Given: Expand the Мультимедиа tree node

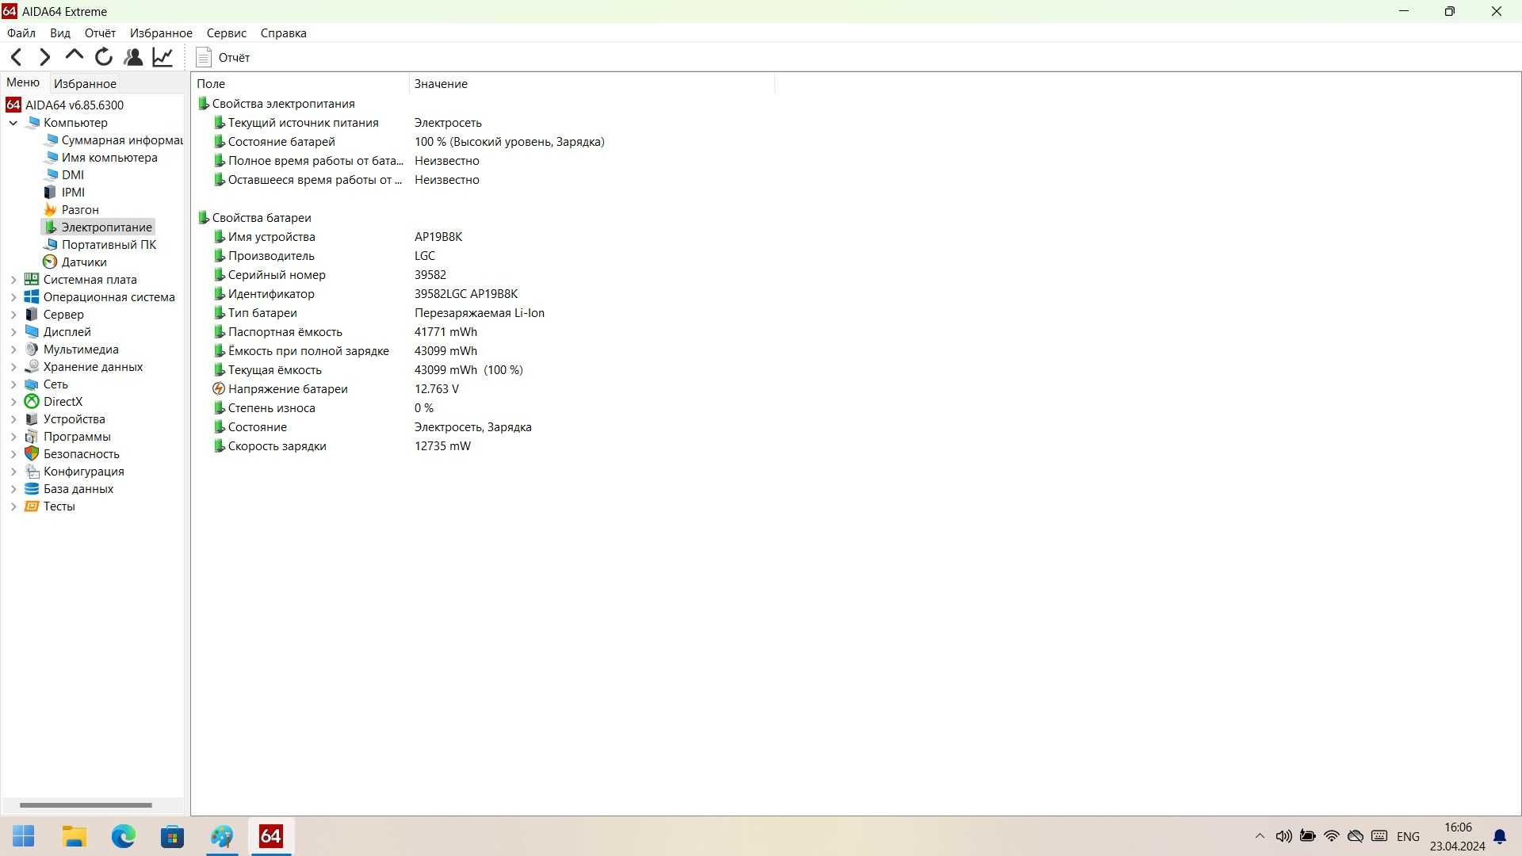Looking at the screenshot, I should coord(13,350).
